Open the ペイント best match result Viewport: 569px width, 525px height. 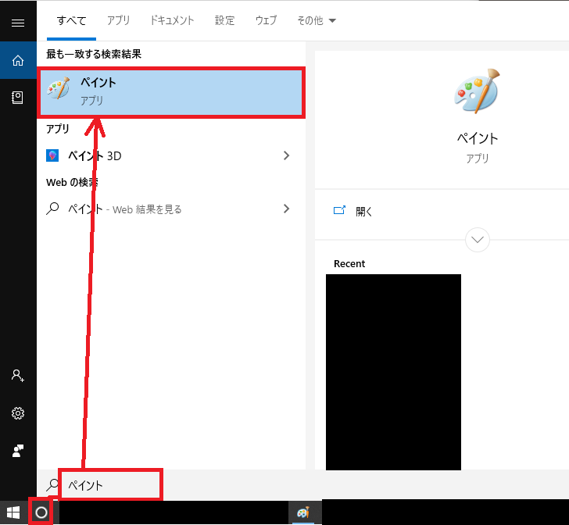[x=171, y=92]
